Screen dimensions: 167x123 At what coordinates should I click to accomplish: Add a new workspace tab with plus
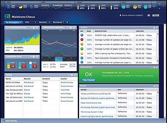tap(67, 22)
